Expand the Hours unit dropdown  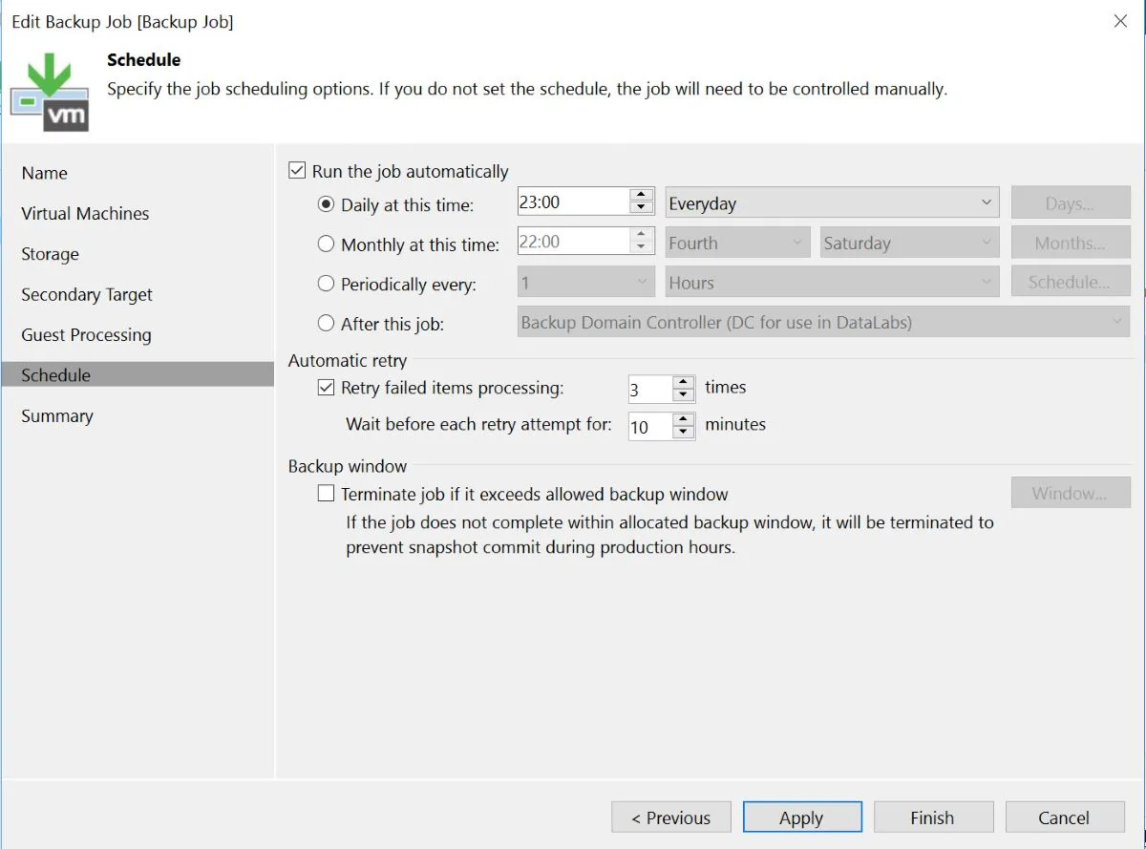coord(832,283)
